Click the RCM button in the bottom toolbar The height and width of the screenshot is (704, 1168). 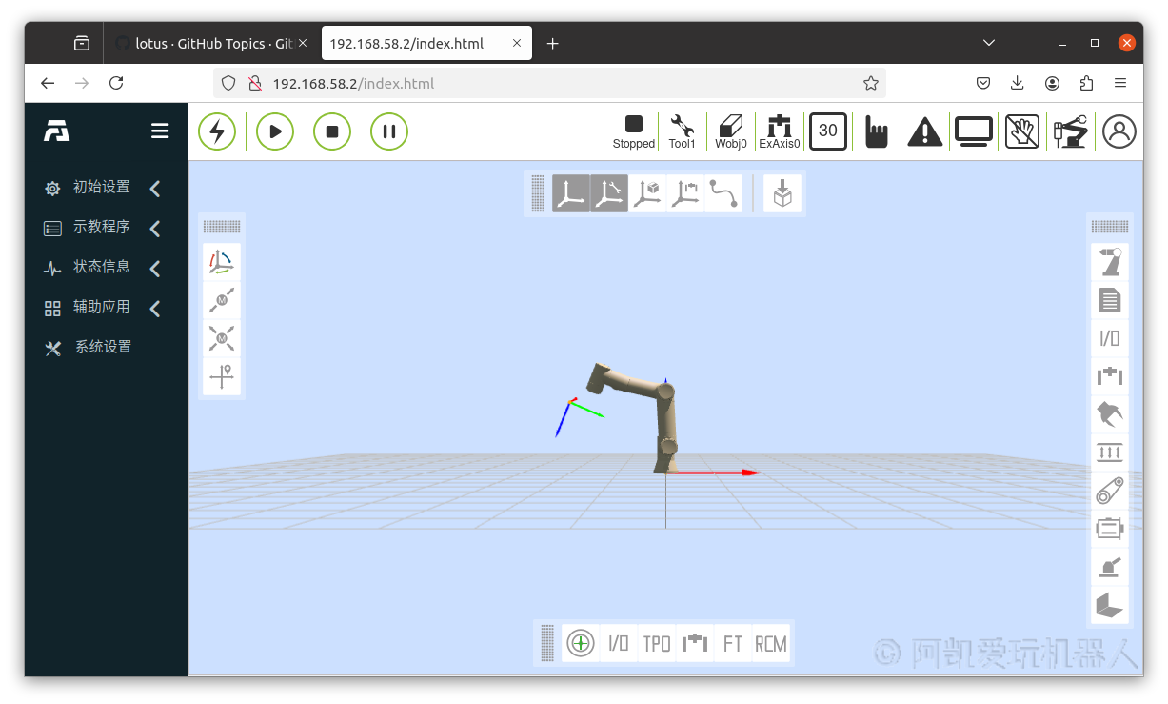click(771, 644)
